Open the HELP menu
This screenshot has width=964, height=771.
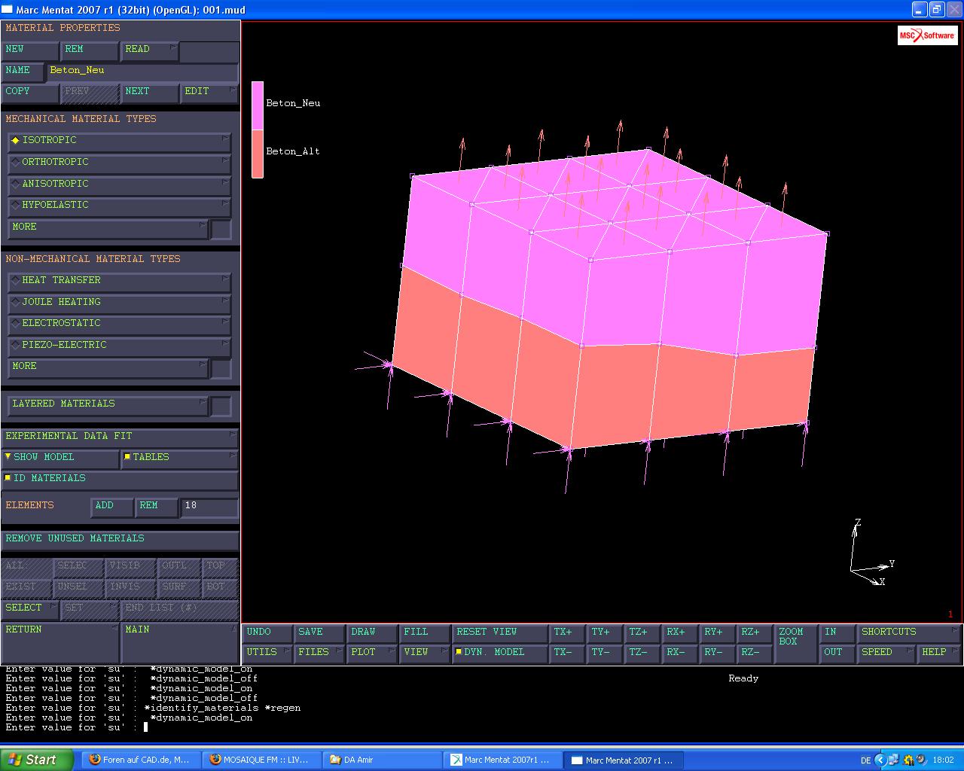tap(940, 653)
